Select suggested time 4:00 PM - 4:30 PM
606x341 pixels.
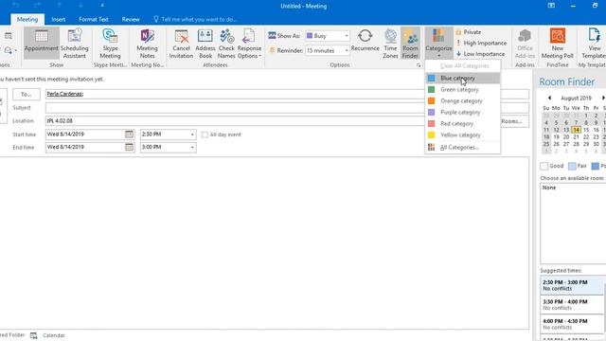(572, 324)
